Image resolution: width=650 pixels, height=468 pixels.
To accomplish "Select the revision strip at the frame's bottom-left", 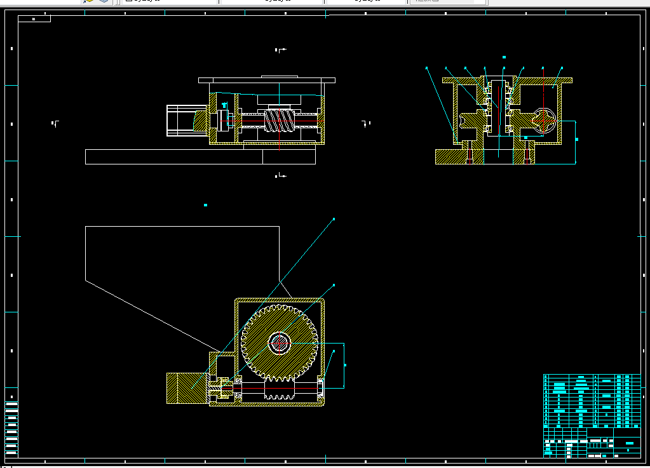I will click(11, 429).
